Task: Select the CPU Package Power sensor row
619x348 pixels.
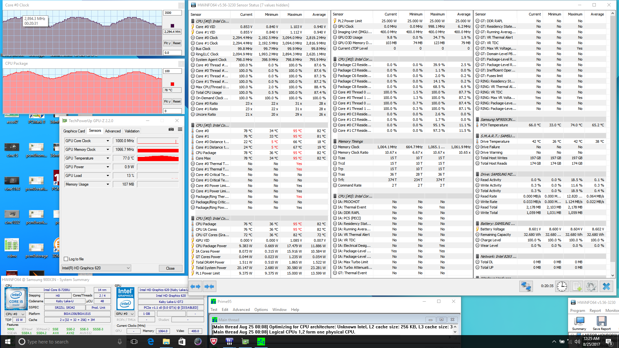Action: click(x=259, y=246)
